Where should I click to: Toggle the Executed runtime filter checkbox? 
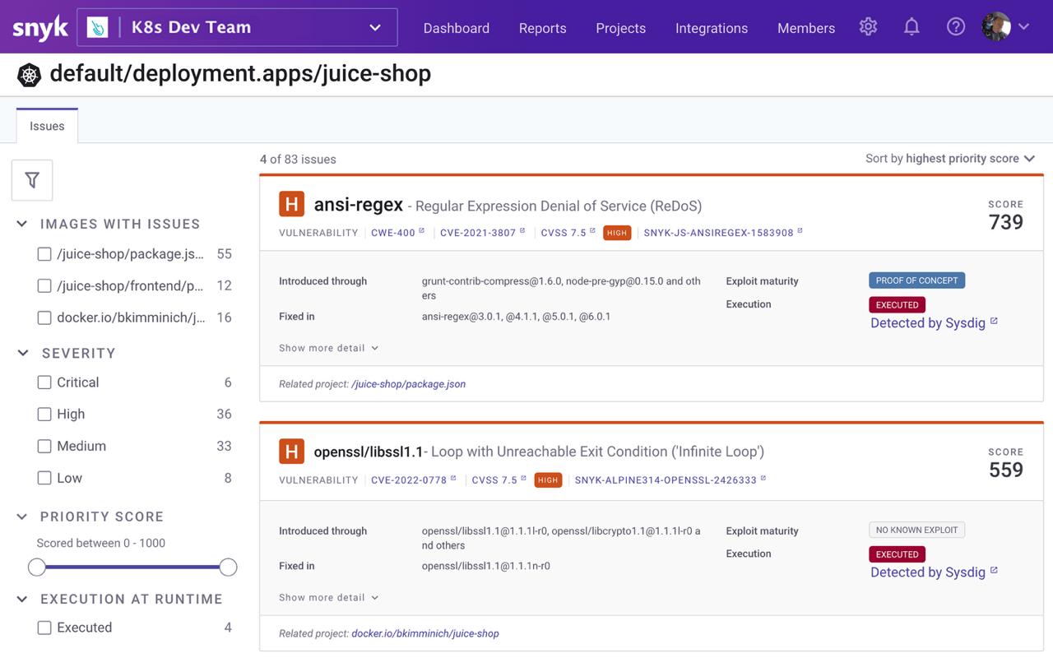44,628
